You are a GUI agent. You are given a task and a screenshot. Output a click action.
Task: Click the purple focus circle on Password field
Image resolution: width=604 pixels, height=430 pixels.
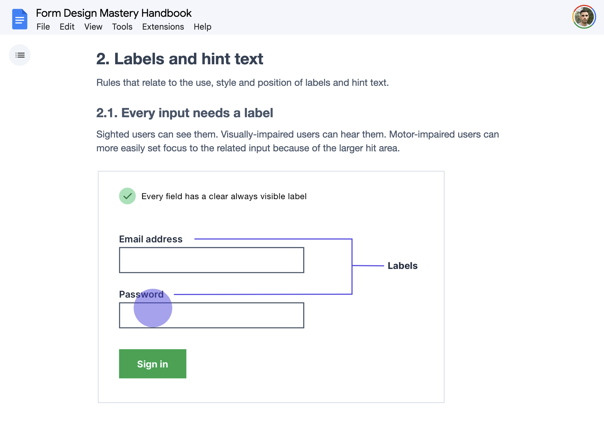[153, 308]
